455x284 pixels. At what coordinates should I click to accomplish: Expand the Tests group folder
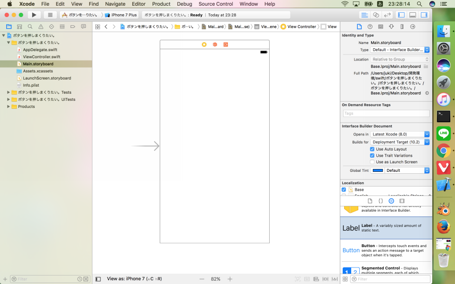(x=9, y=92)
